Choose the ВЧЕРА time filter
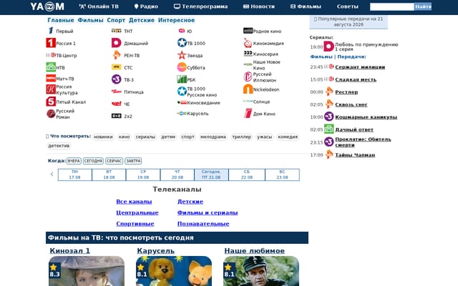Viewport: 458px width, 286px height. point(74,161)
